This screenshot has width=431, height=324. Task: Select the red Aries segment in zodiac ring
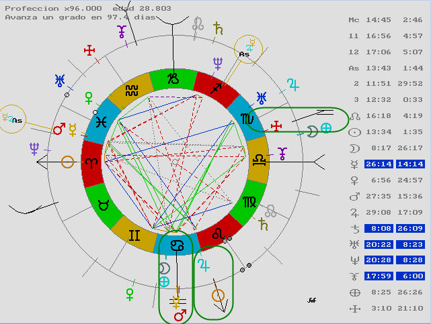pyautogui.click(x=91, y=162)
